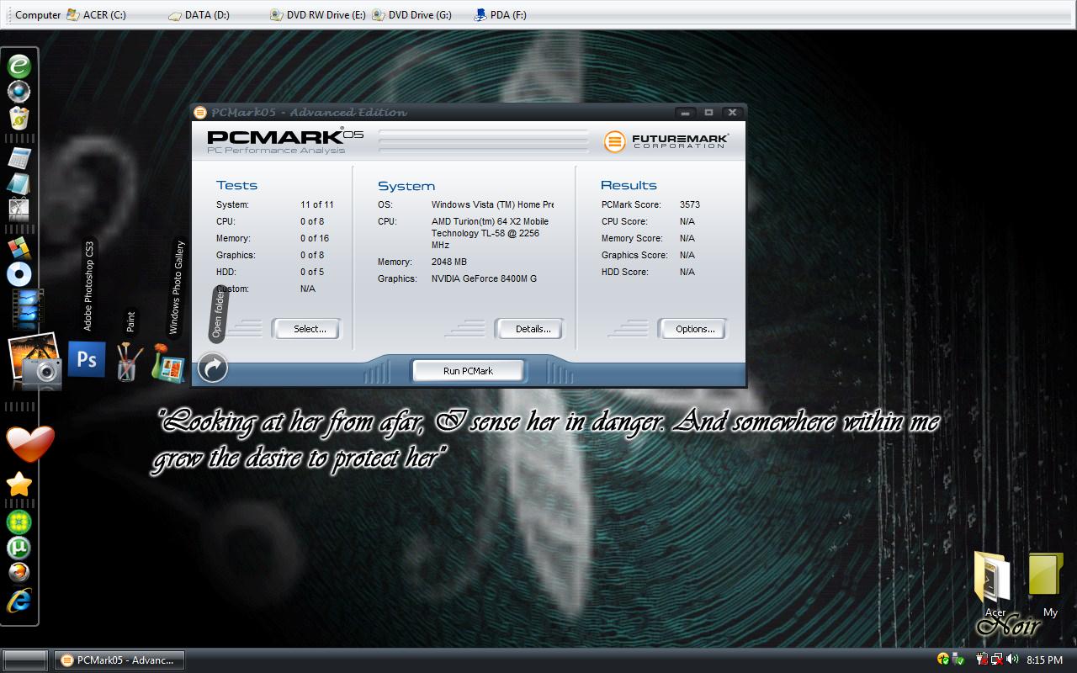Screen dimensions: 1077x673
Task: Launch Calculator from the dock
Action: coord(19,158)
